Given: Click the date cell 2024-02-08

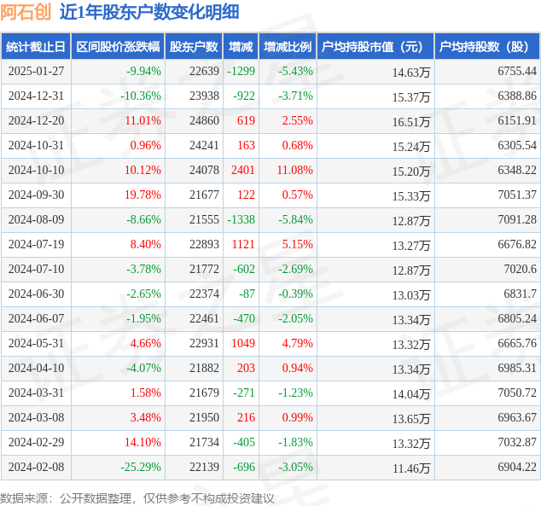Looking at the screenshot, I should click(x=36, y=468).
